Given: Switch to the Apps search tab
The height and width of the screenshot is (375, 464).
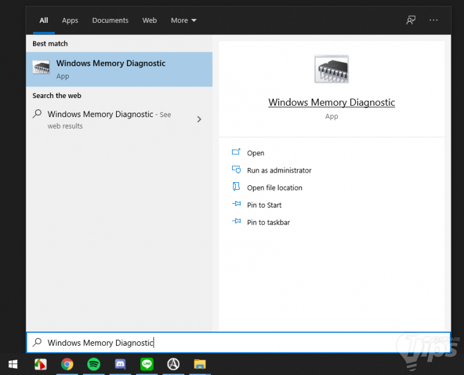Looking at the screenshot, I should pos(70,20).
